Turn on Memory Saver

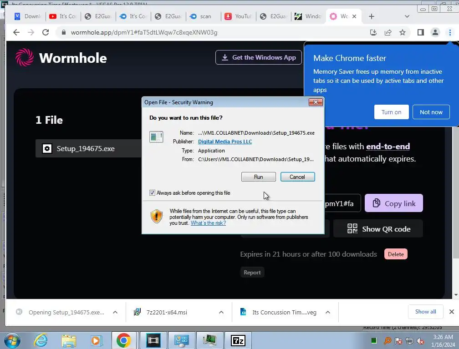pos(392,112)
